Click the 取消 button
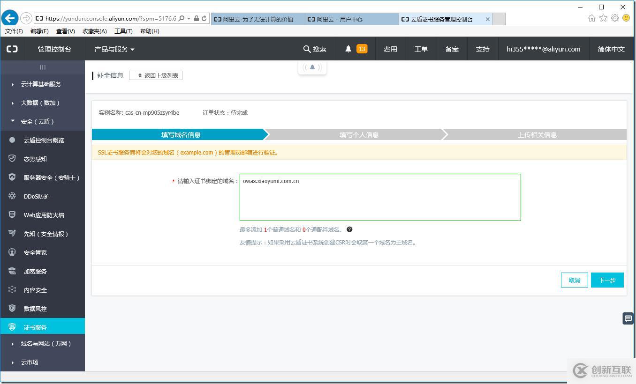 [575, 280]
